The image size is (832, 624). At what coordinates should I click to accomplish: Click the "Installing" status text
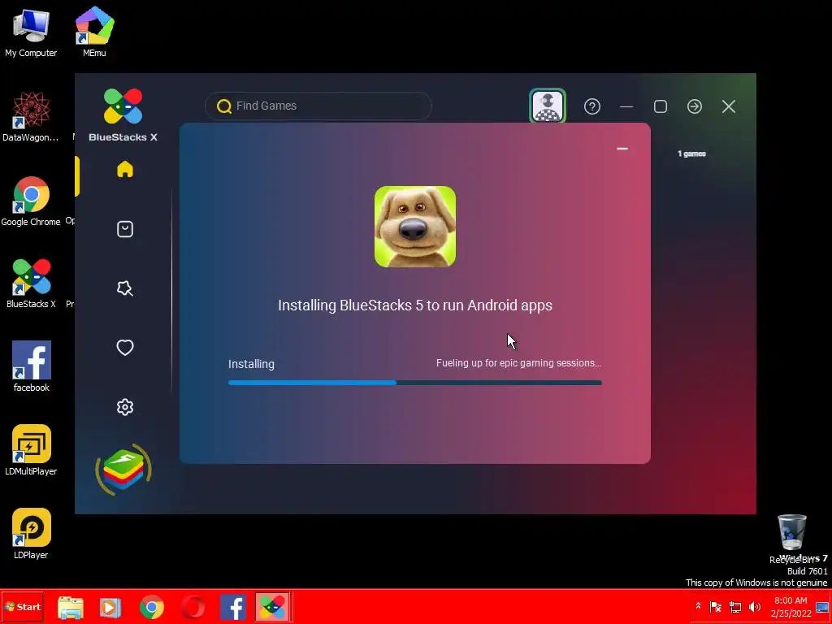(x=251, y=364)
